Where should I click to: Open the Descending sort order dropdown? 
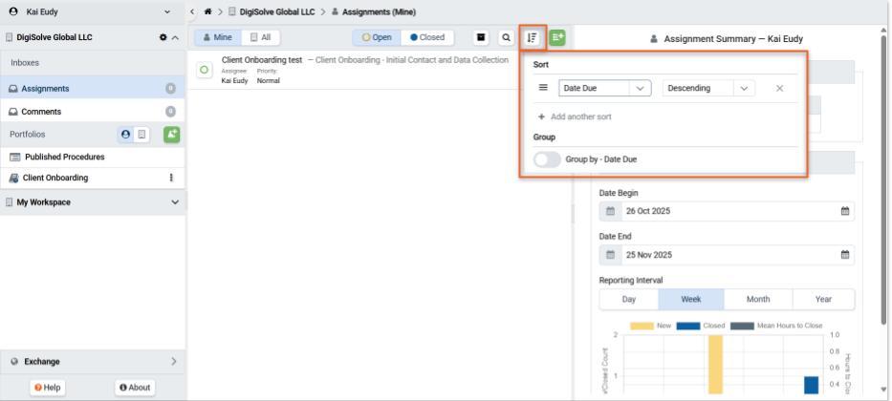[x=709, y=88]
